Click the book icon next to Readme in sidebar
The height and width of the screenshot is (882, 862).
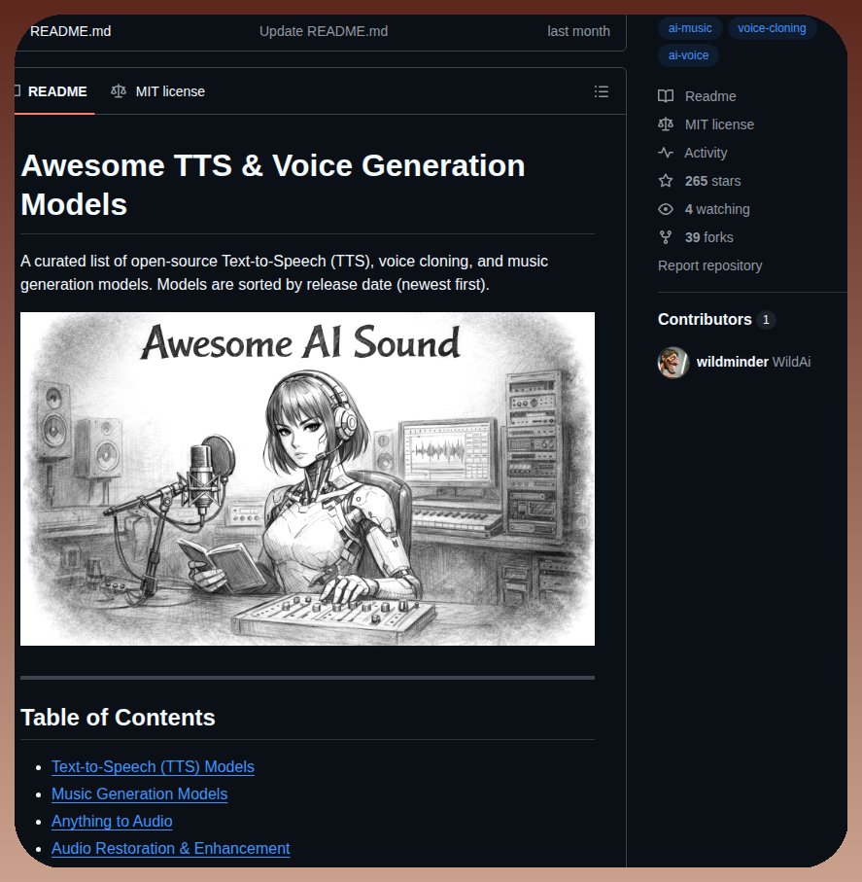[x=665, y=96]
